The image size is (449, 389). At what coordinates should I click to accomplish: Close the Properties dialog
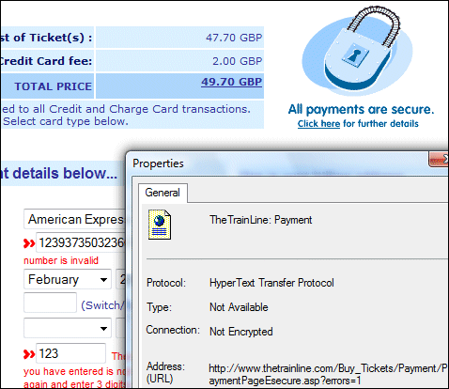(439, 160)
